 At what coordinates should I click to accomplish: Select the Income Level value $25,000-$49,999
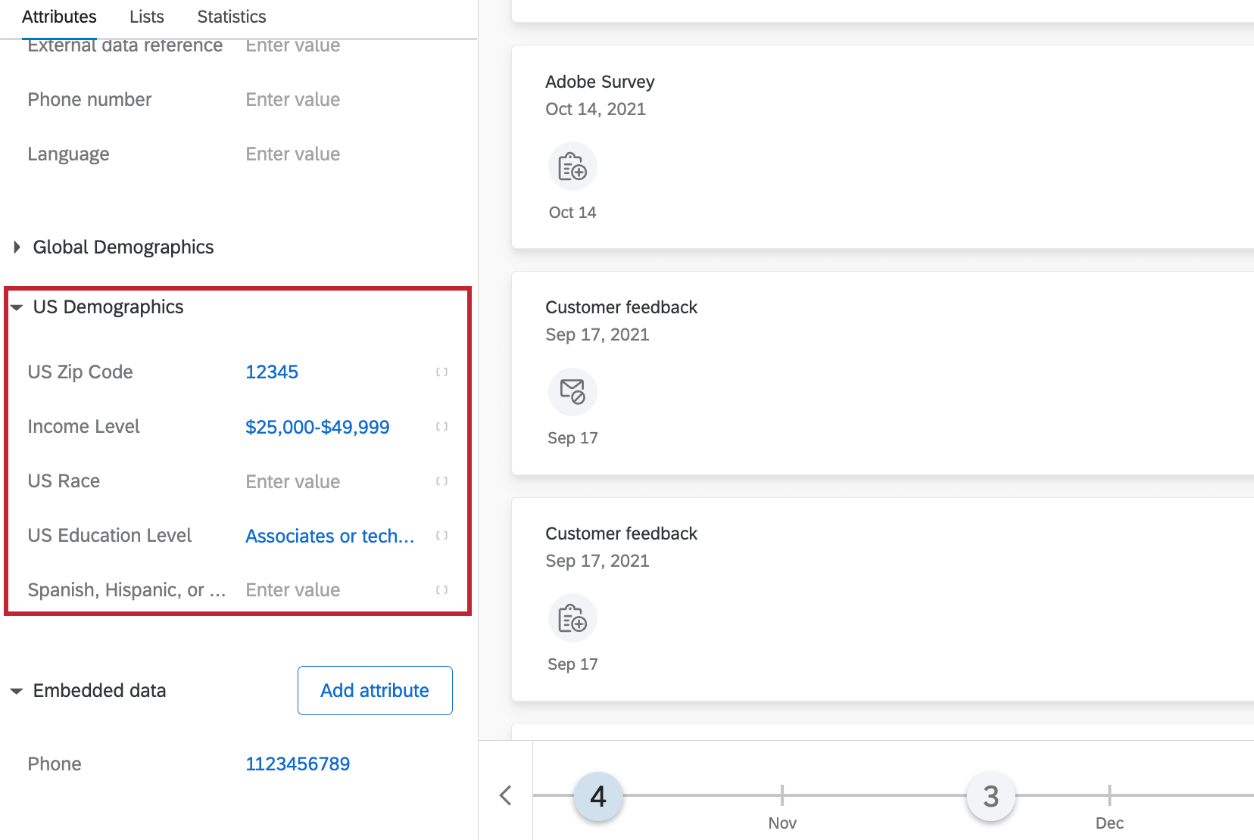click(x=317, y=426)
